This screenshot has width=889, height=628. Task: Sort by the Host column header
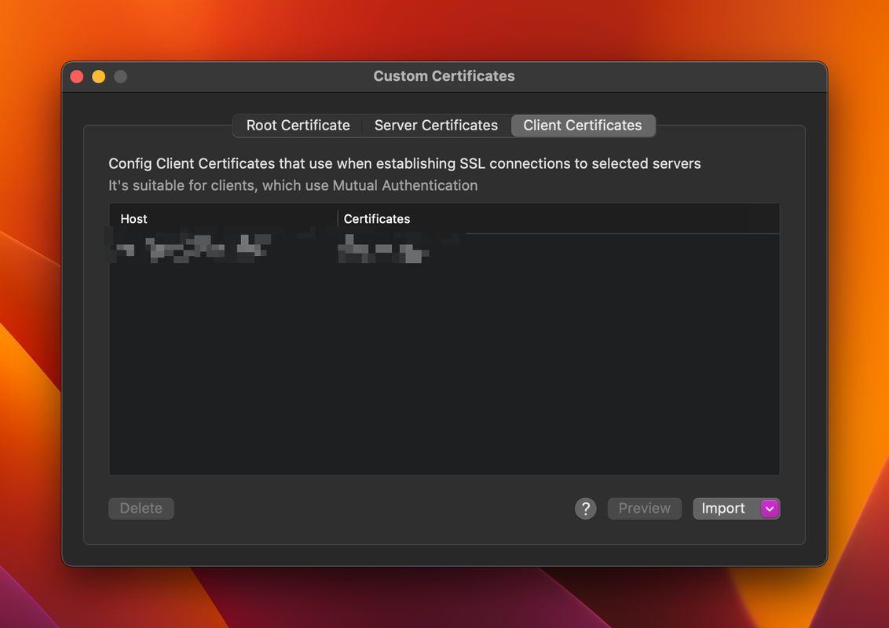223,219
